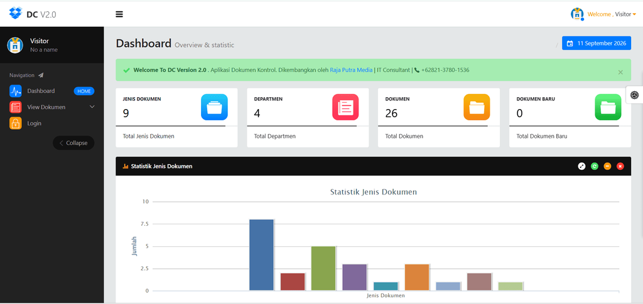Expand the View Dokumen chevron
Viewport: 643px width, 304px height.
tap(92, 107)
